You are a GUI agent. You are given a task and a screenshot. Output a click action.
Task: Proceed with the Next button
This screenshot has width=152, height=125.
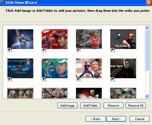pyautogui.click(x=116, y=119)
